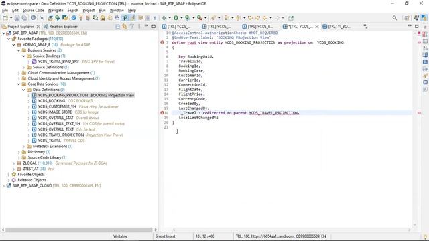The height and width of the screenshot is (241, 429).
Task: Click the magnifier search icon top right
Action: 395,18
